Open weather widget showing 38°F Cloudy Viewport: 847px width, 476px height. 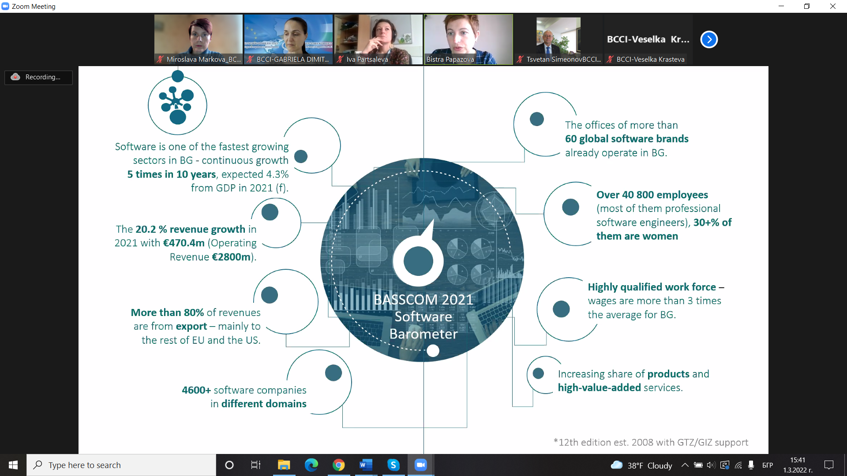coord(641,465)
